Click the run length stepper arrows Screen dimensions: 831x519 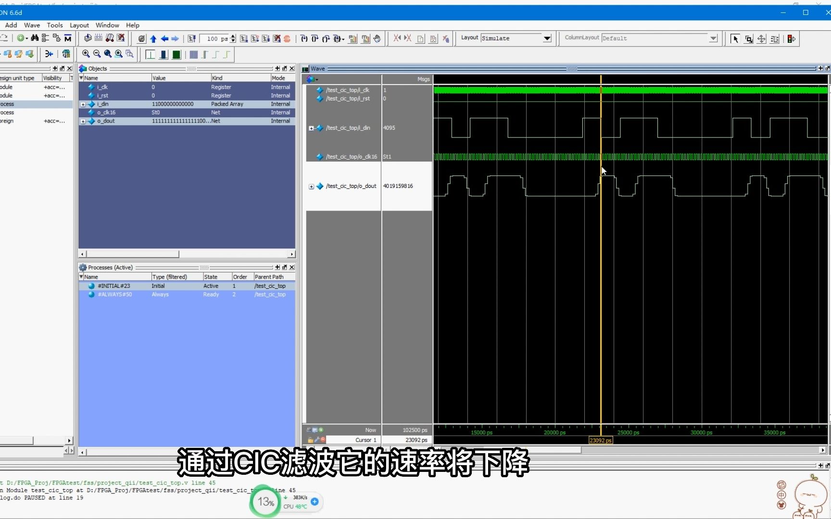tap(233, 39)
